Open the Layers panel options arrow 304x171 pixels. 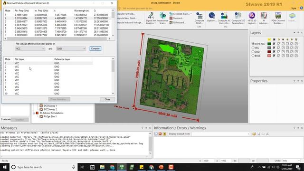point(294,33)
